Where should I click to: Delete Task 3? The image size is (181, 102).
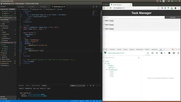[x=112, y=29]
